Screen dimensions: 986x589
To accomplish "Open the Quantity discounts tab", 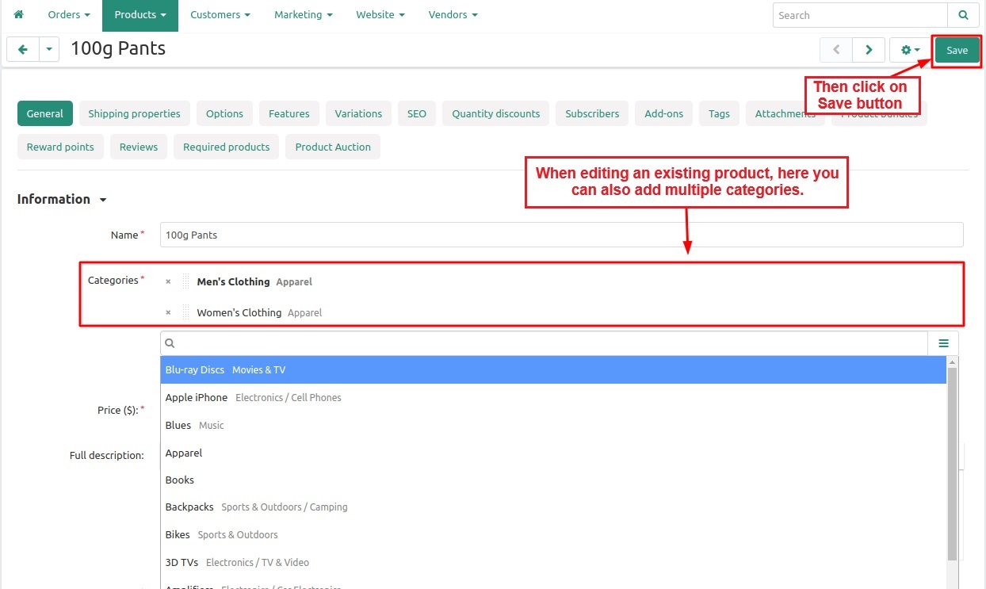I will [495, 113].
